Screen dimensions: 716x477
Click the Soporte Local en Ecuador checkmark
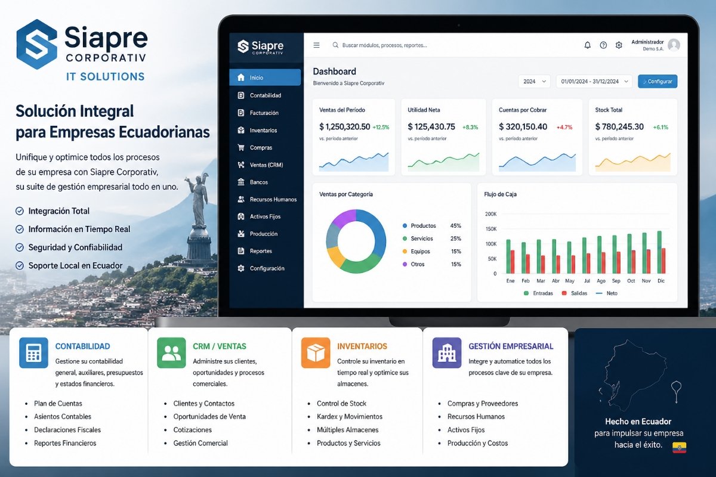(x=20, y=266)
